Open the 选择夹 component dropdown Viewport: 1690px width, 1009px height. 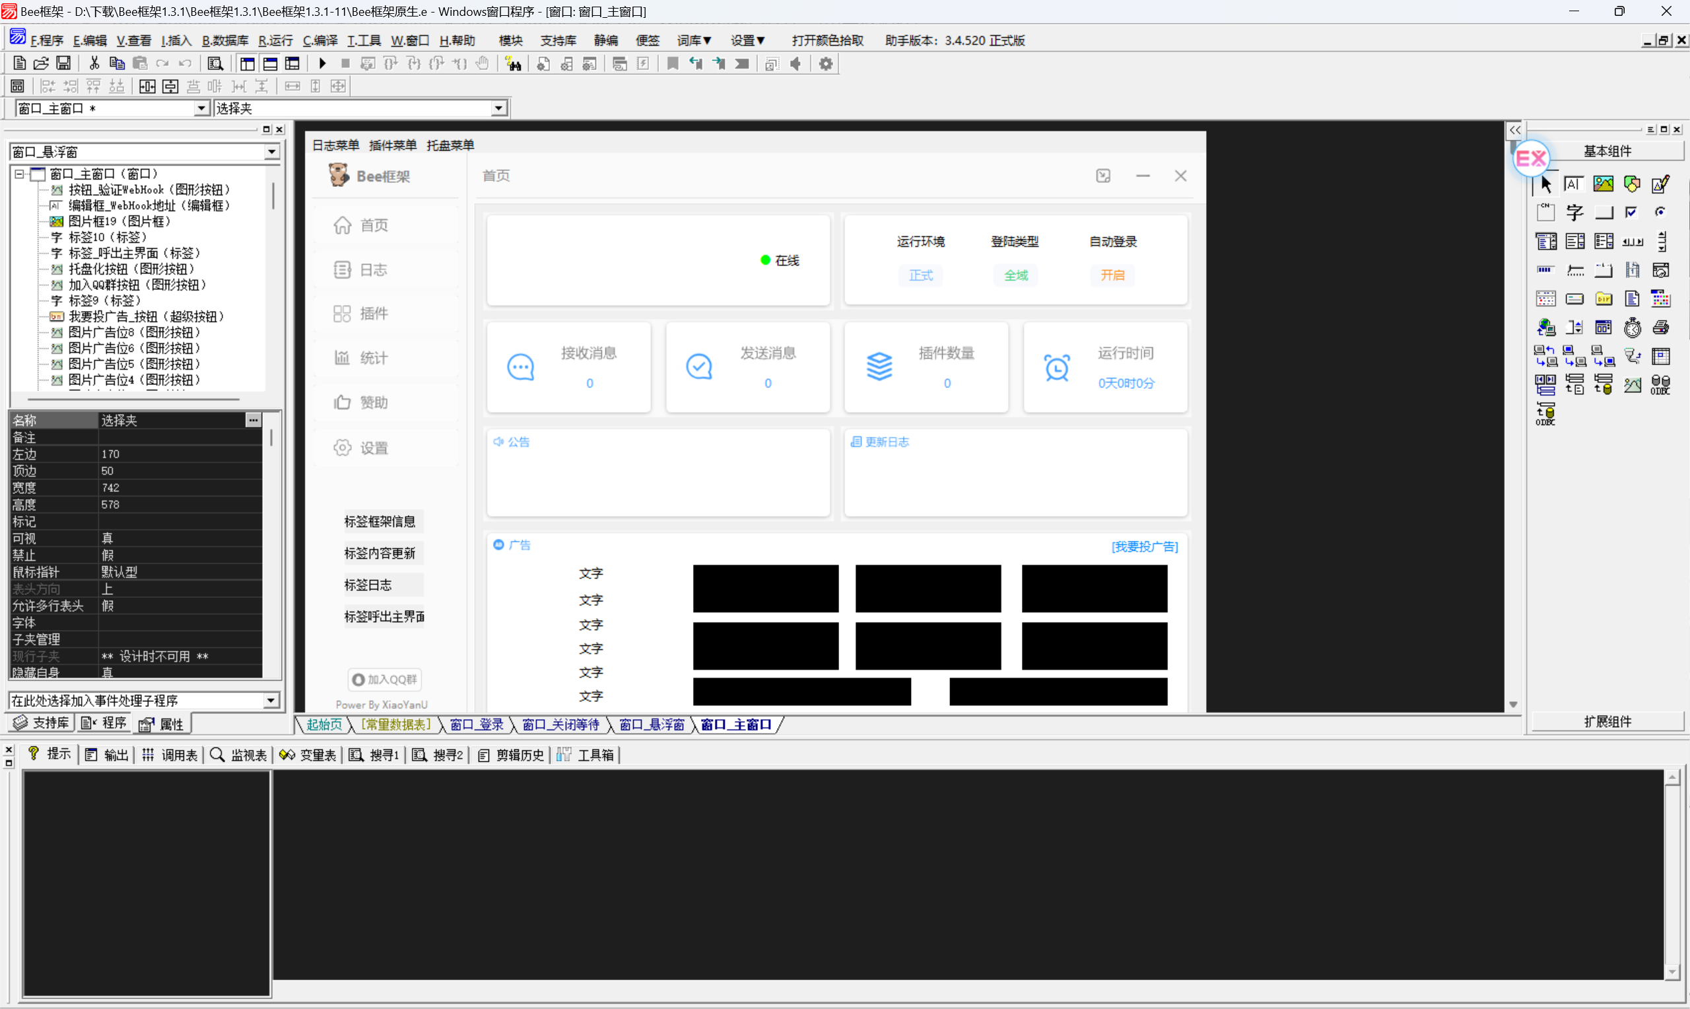tap(499, 108)
